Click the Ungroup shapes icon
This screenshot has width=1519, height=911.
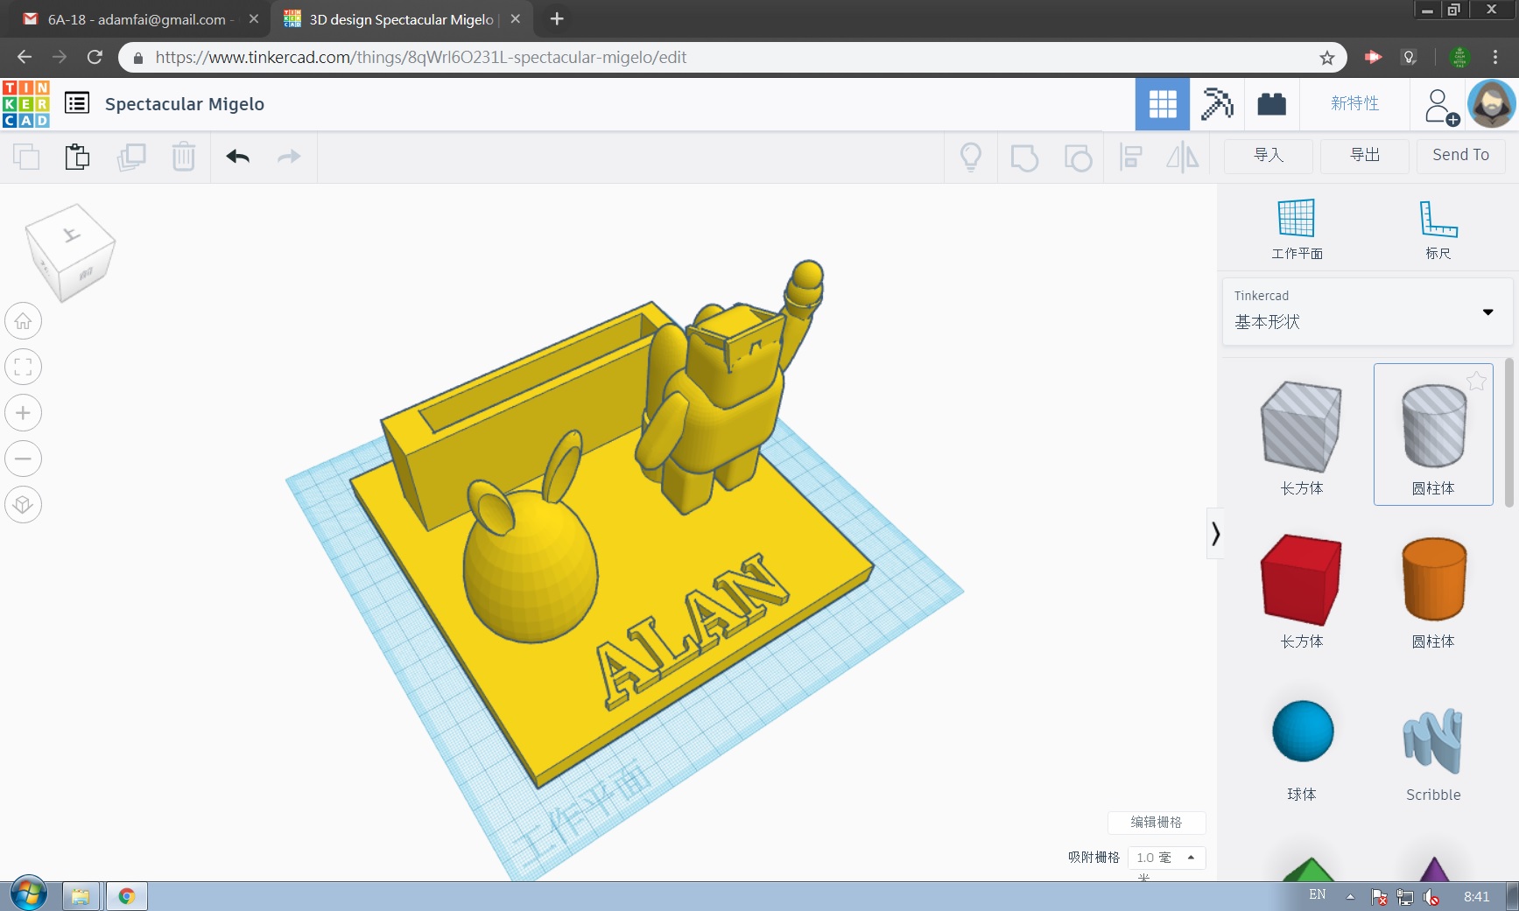tap(1078, 158)
